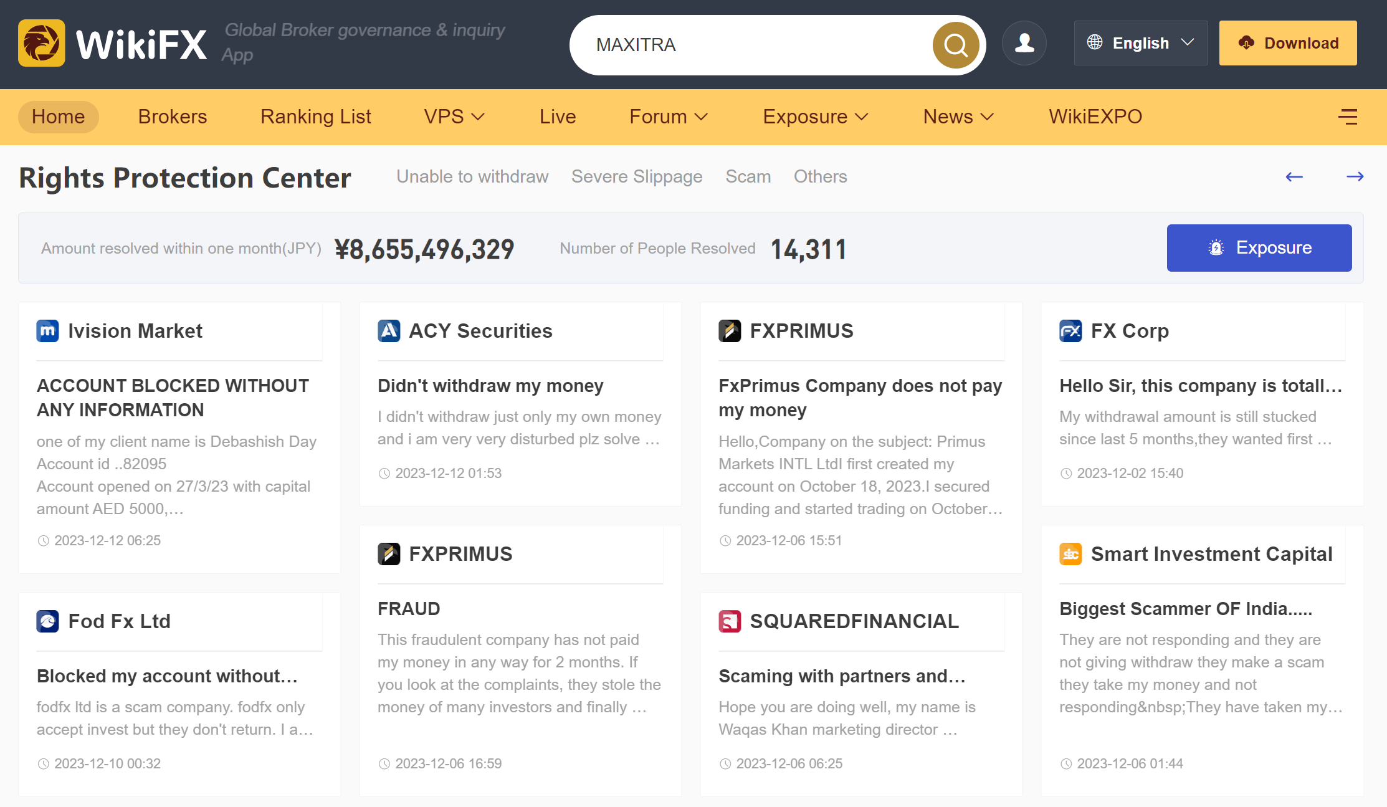
Task: Expand the Exposure navigation dropdown
Action: click(x=816, y=117)
